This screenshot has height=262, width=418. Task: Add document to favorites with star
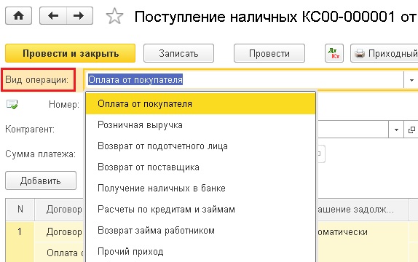pos(114,16)
